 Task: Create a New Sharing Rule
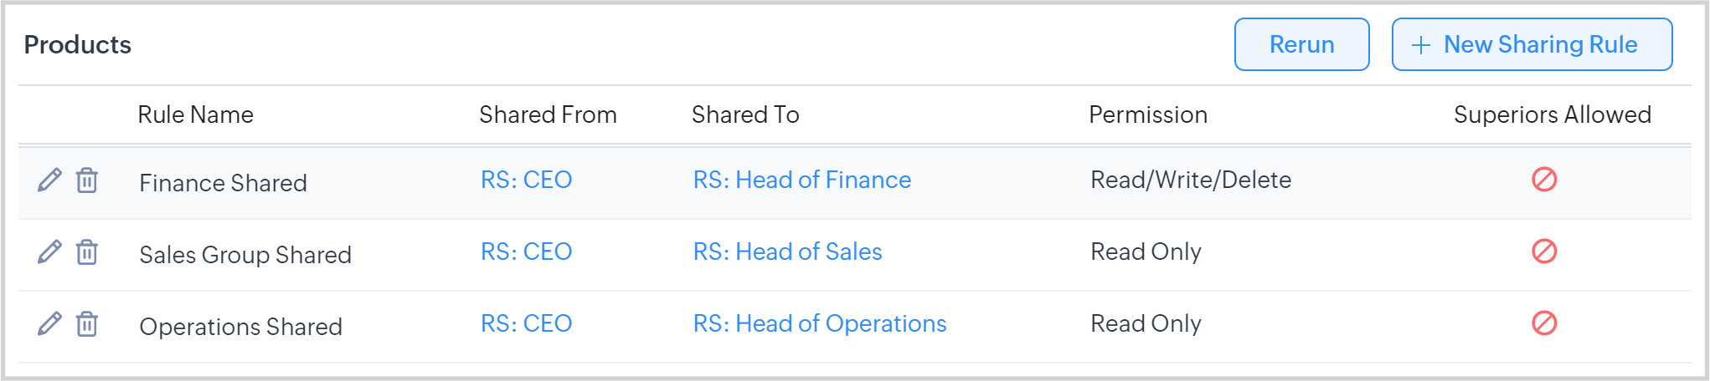(x=1531, y=44)
